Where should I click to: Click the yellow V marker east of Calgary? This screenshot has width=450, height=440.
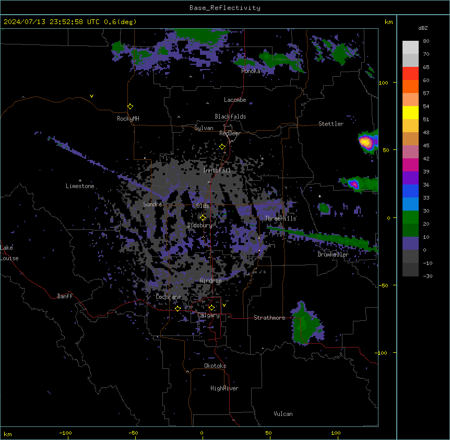coord(224,305)
